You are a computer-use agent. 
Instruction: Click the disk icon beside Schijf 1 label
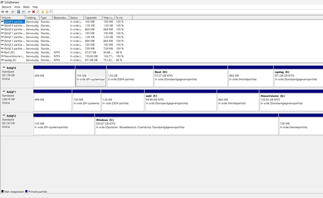[x=4, y=91]
